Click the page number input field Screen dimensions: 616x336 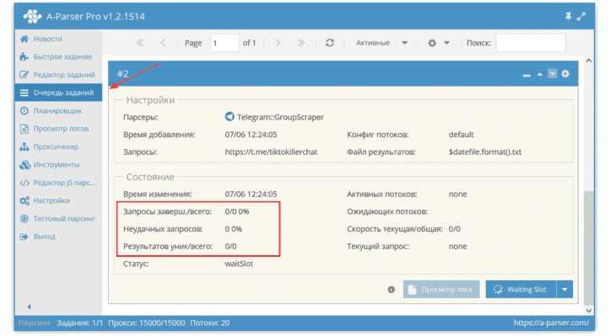coord(224,43)
